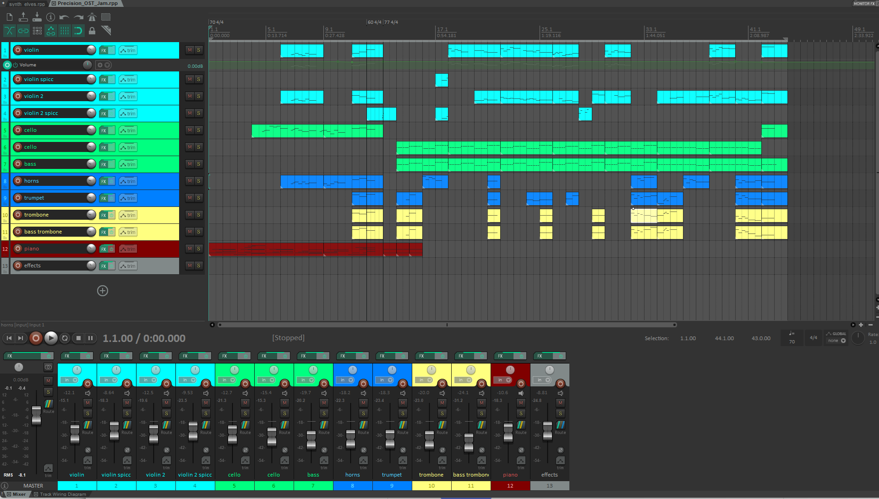Open Volume envelope settings gear dropdown
Viewport: 879px width, 499px height.
tap(104, 65)
